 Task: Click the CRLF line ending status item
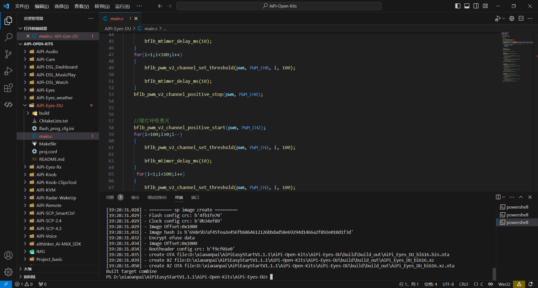(464, 284)
